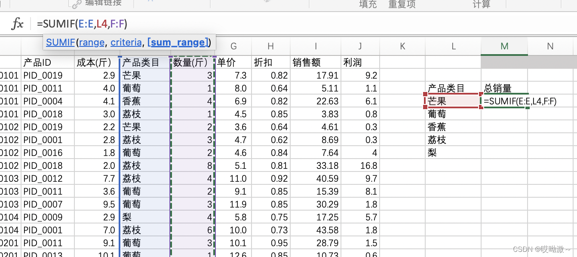Select the 单价 header cell
The image size is (577, 257).
pos(233,62)
